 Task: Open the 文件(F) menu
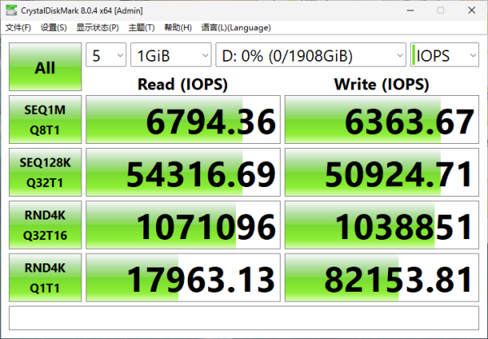pyautogui.click(x=19, y=28)
